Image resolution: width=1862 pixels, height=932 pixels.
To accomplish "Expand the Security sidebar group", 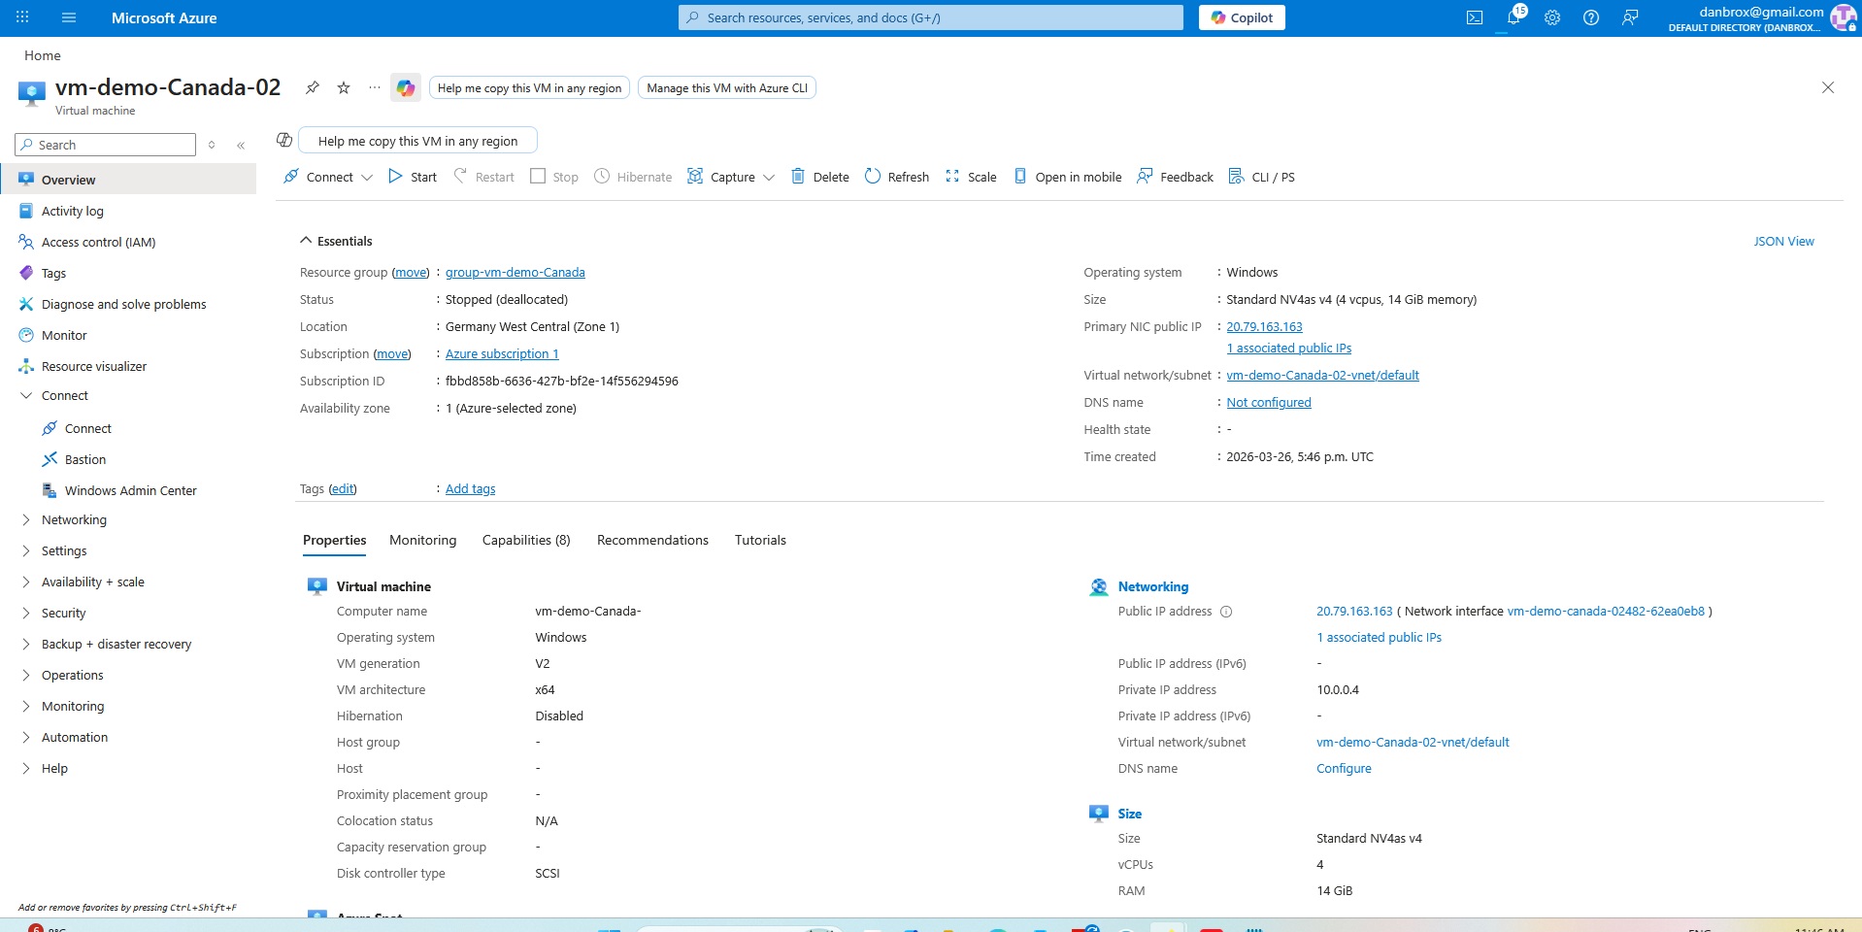I will tap(26, 614).
